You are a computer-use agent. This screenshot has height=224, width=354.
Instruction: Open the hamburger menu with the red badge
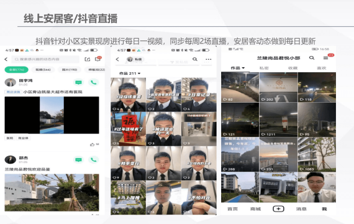[x=326, y=58]
